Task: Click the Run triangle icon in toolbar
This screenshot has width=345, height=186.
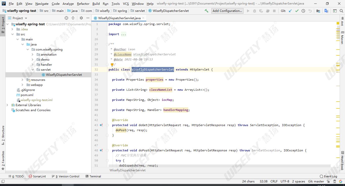Action: click(x=248, y=11)
